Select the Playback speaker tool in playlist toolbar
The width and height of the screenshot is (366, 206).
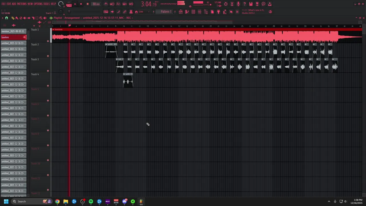(x=45, y=18)
